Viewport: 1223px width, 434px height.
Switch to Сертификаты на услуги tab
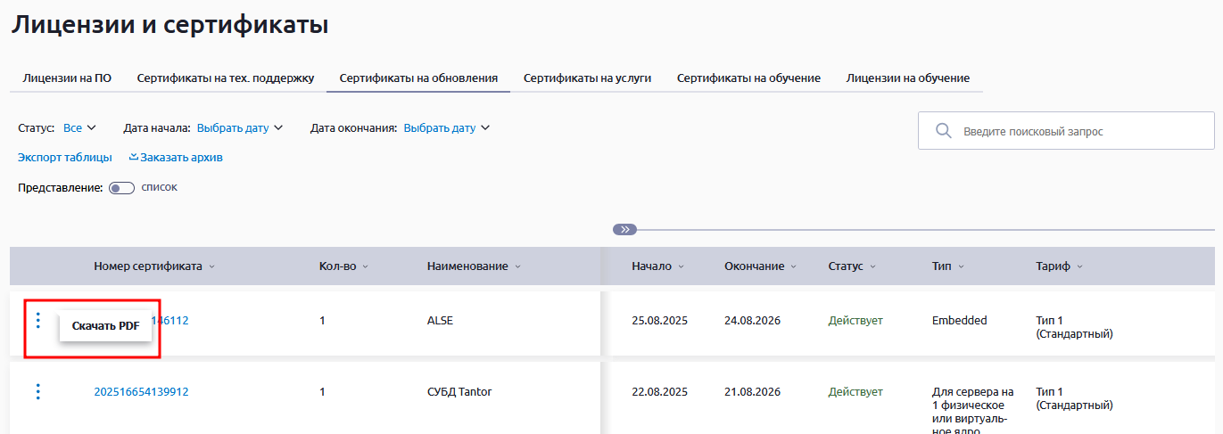pyautogui.click(x=587, y=78)
